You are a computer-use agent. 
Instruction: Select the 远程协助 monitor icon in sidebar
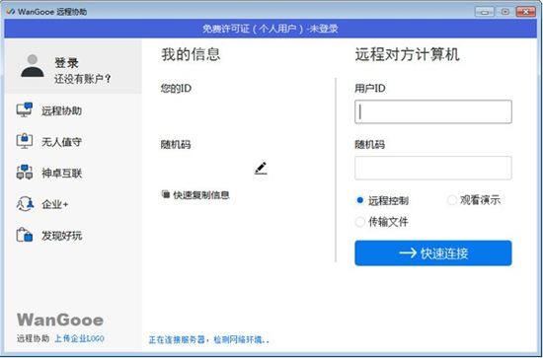[25, 110]
